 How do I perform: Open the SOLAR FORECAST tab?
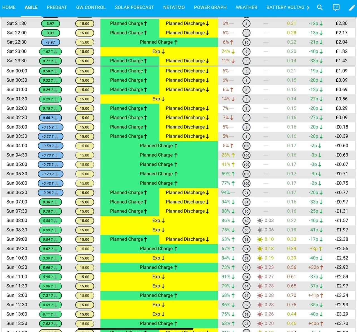click(x=134, y=8)
